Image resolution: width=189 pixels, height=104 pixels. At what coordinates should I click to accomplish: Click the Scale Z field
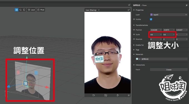coord(182,35)
